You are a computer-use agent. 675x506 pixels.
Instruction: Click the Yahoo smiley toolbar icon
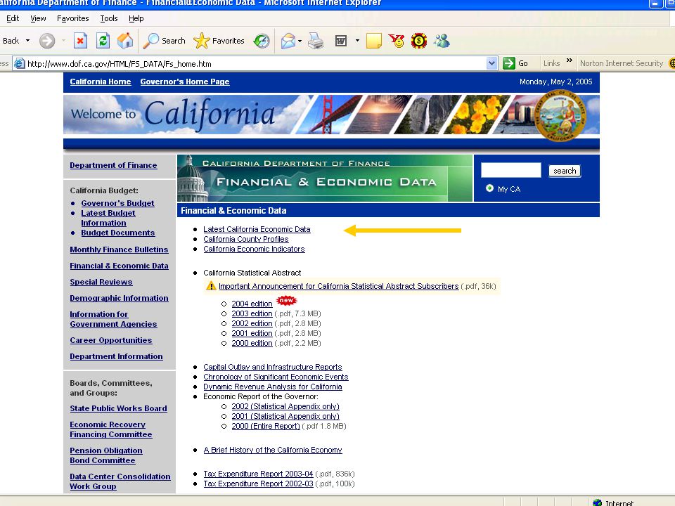click(x=396, y=41)
